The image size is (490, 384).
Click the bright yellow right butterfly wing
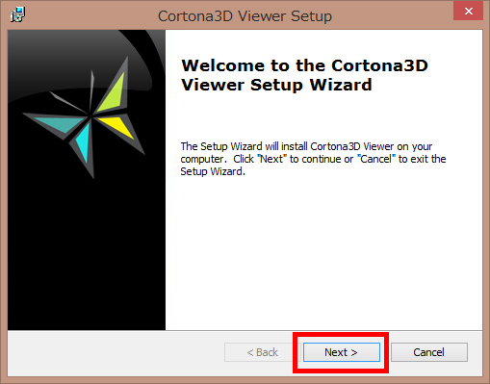tap(116, 127)
